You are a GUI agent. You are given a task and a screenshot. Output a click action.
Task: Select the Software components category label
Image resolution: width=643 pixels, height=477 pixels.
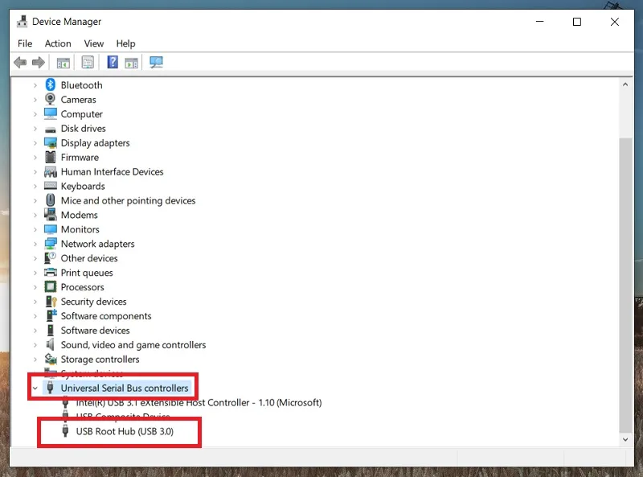106,316
